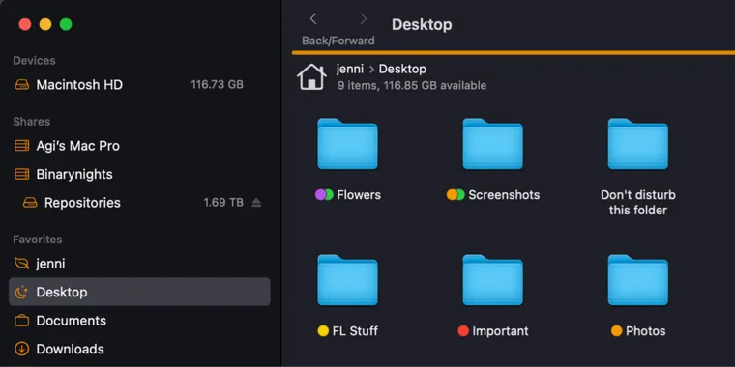Select the Screenshots folder icon
This screenshot has height=367, width=735.
point(492,144)
